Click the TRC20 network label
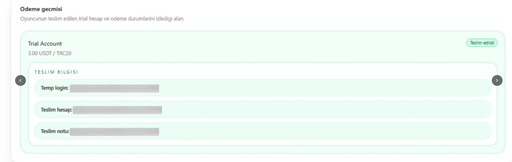The height and width of the screenshot is (162, 512). point(64,53)
